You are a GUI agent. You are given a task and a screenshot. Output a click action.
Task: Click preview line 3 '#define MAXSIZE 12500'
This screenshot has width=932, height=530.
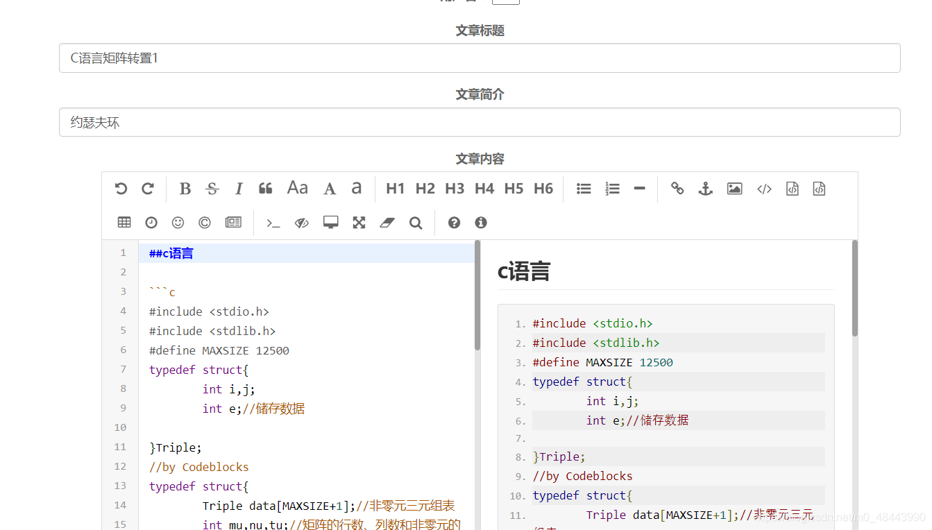pyautogui.click(x=603, y=362)
